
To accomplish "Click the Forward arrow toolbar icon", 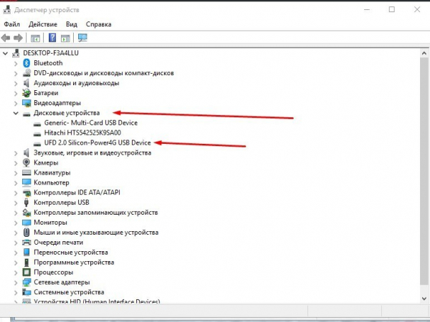I will (18, 38).
